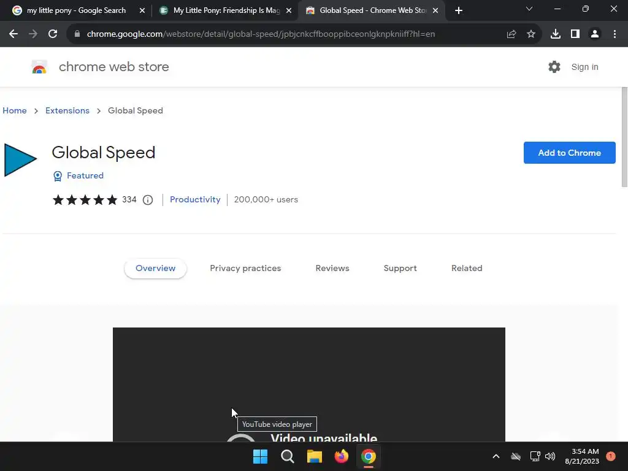Image resolution: width=628 pixels, height=471 pixels.
Task: Click the Featured label link
Action: [x=85, y=175]
